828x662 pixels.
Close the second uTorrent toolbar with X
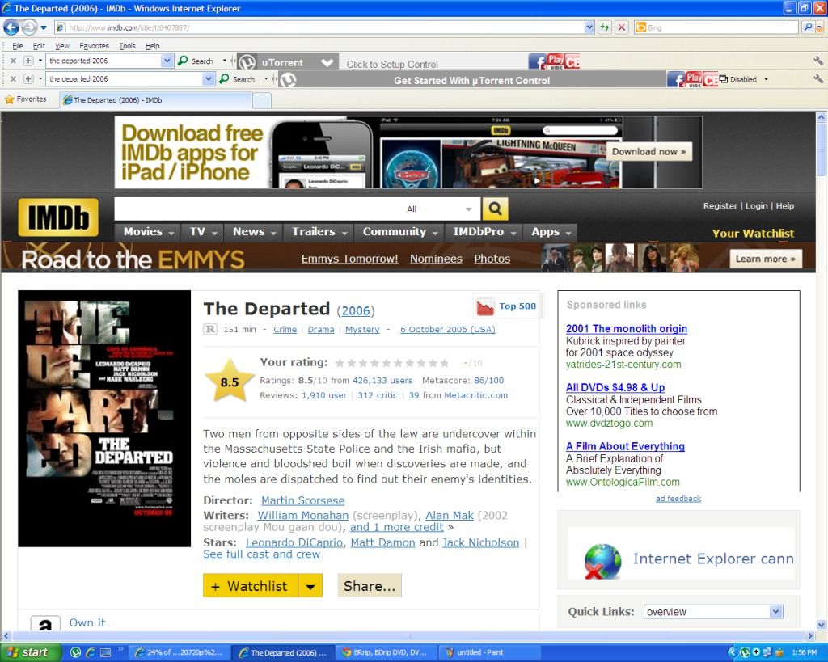coord(13,78)
